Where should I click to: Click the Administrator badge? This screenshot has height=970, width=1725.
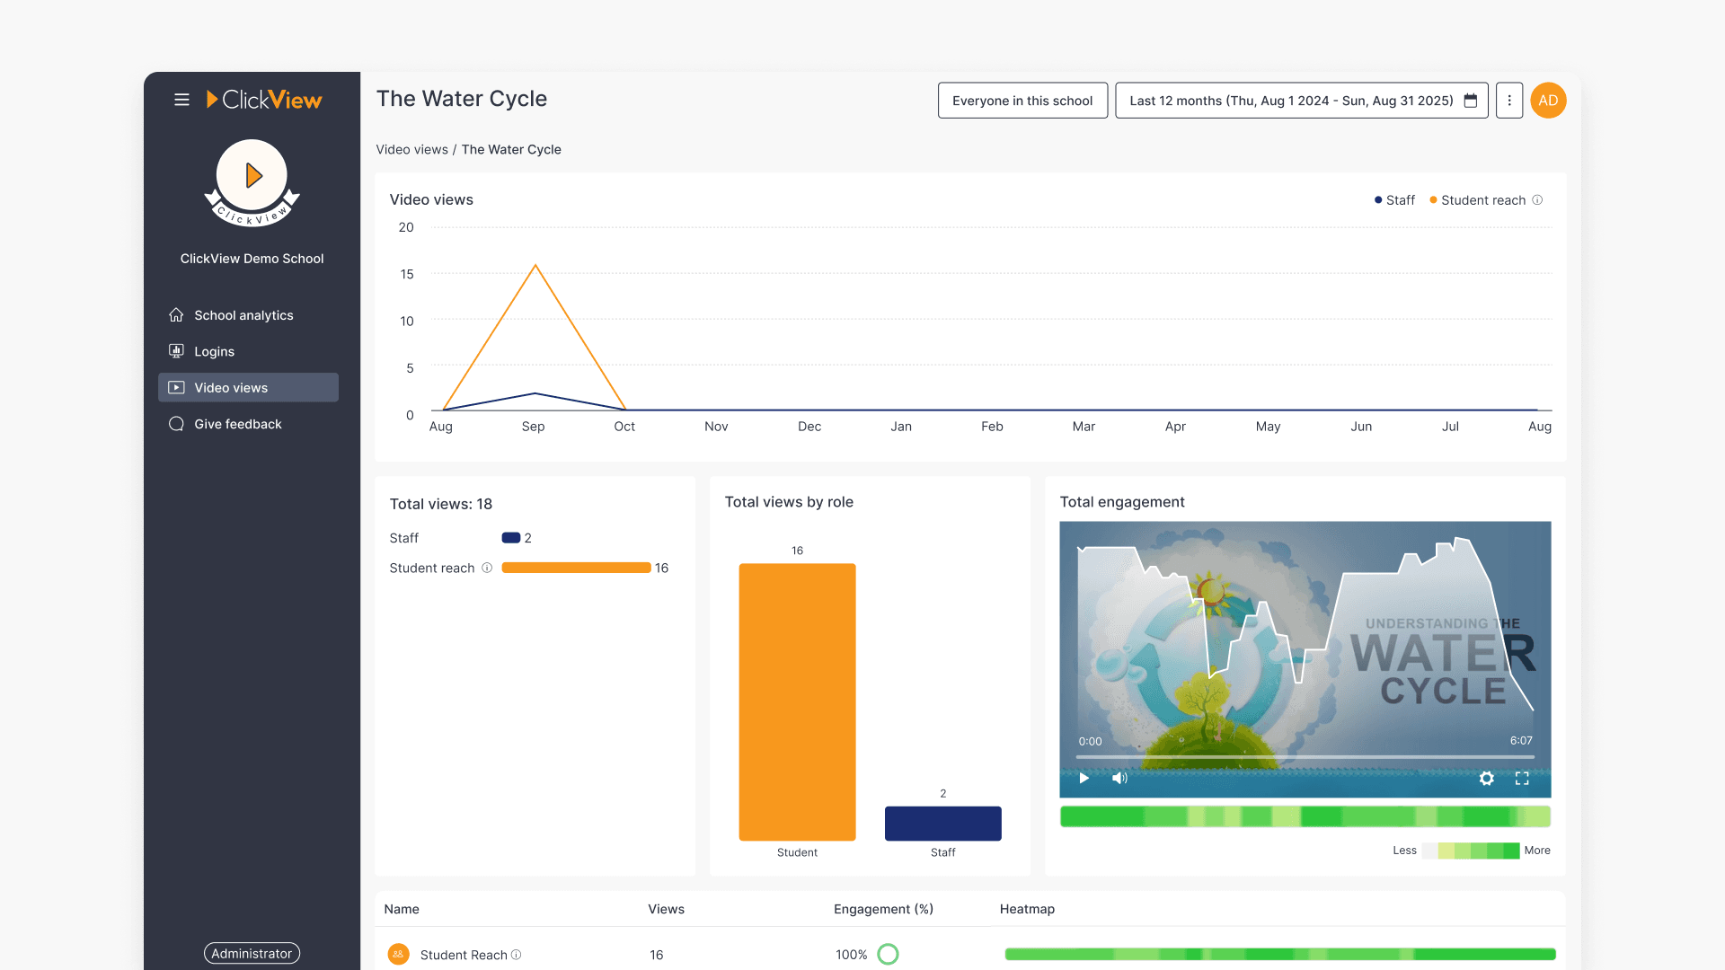click(252, 953)
